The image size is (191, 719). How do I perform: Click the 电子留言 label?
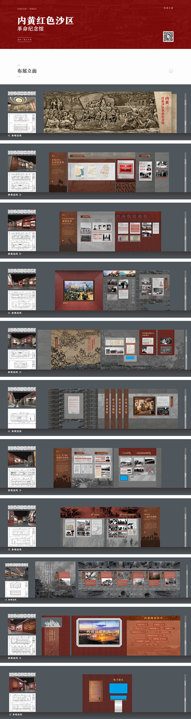[118, 680]
